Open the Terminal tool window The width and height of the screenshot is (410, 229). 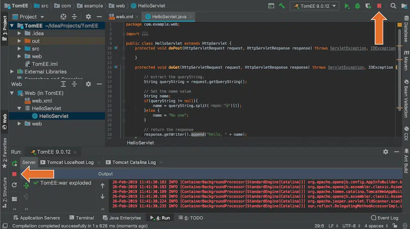coord(81,218)
